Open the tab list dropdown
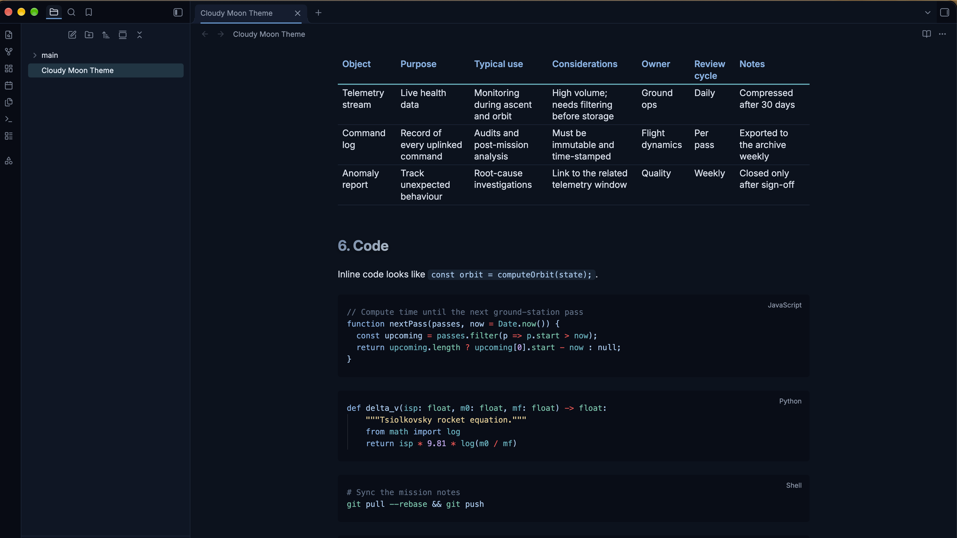The height and width of the screenshot is (538, 957). point(927,12)
